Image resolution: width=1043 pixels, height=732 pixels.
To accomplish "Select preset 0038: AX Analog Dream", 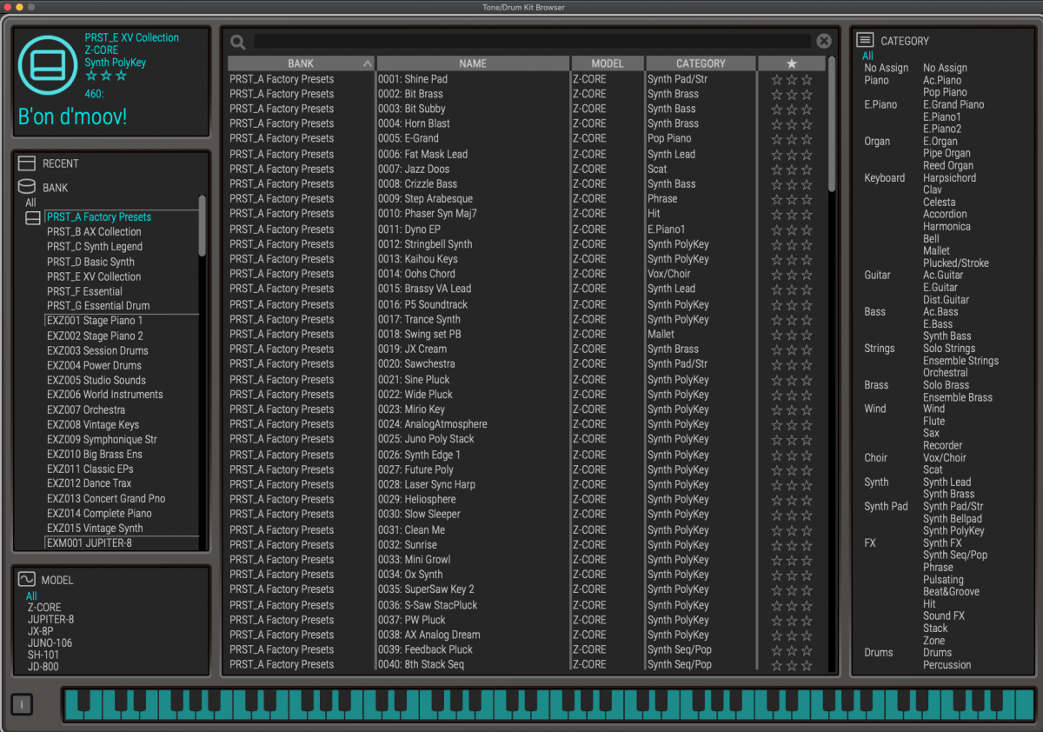I will [428, 636].
